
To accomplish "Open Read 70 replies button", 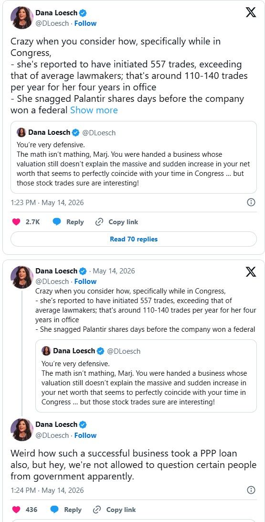I will [134, 239].
